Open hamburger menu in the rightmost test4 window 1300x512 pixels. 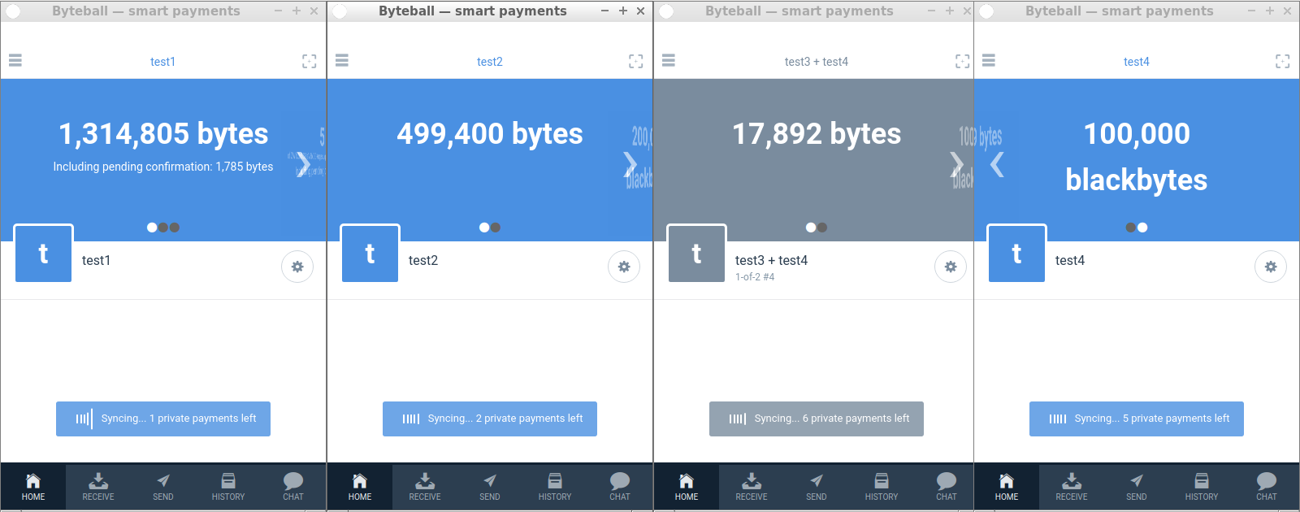pos(989,61)
